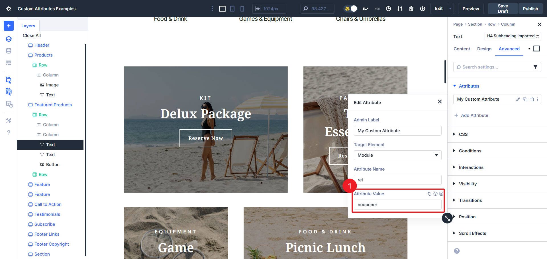Reset the Attribute Value with the revert icon
Screen dimensions: 547x259
[429, 194]
